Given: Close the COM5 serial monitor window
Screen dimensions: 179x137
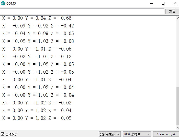Looking at the screenshot, I should (174, 3).
